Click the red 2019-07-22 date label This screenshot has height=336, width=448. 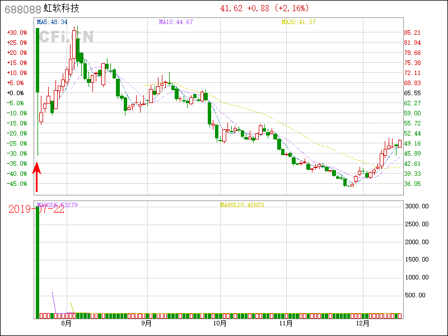35,209
